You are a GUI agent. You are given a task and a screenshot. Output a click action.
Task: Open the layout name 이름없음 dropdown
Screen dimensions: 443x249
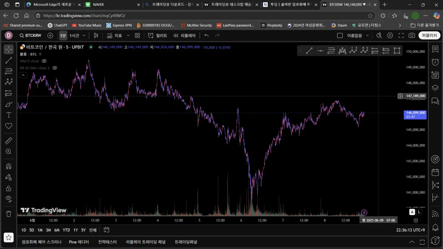pos(358,35)
